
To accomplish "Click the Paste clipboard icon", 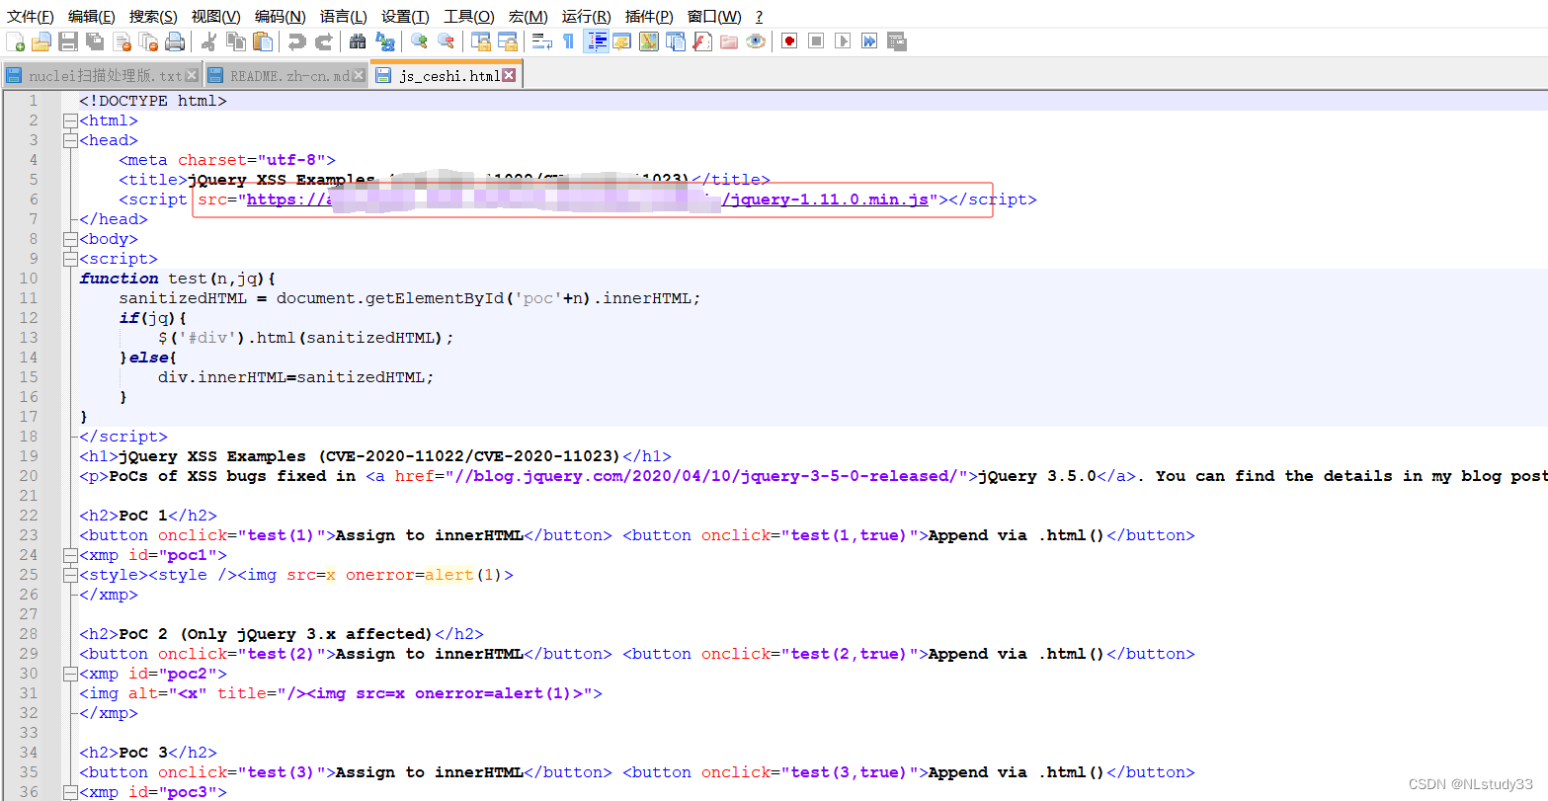I will 262,41.
